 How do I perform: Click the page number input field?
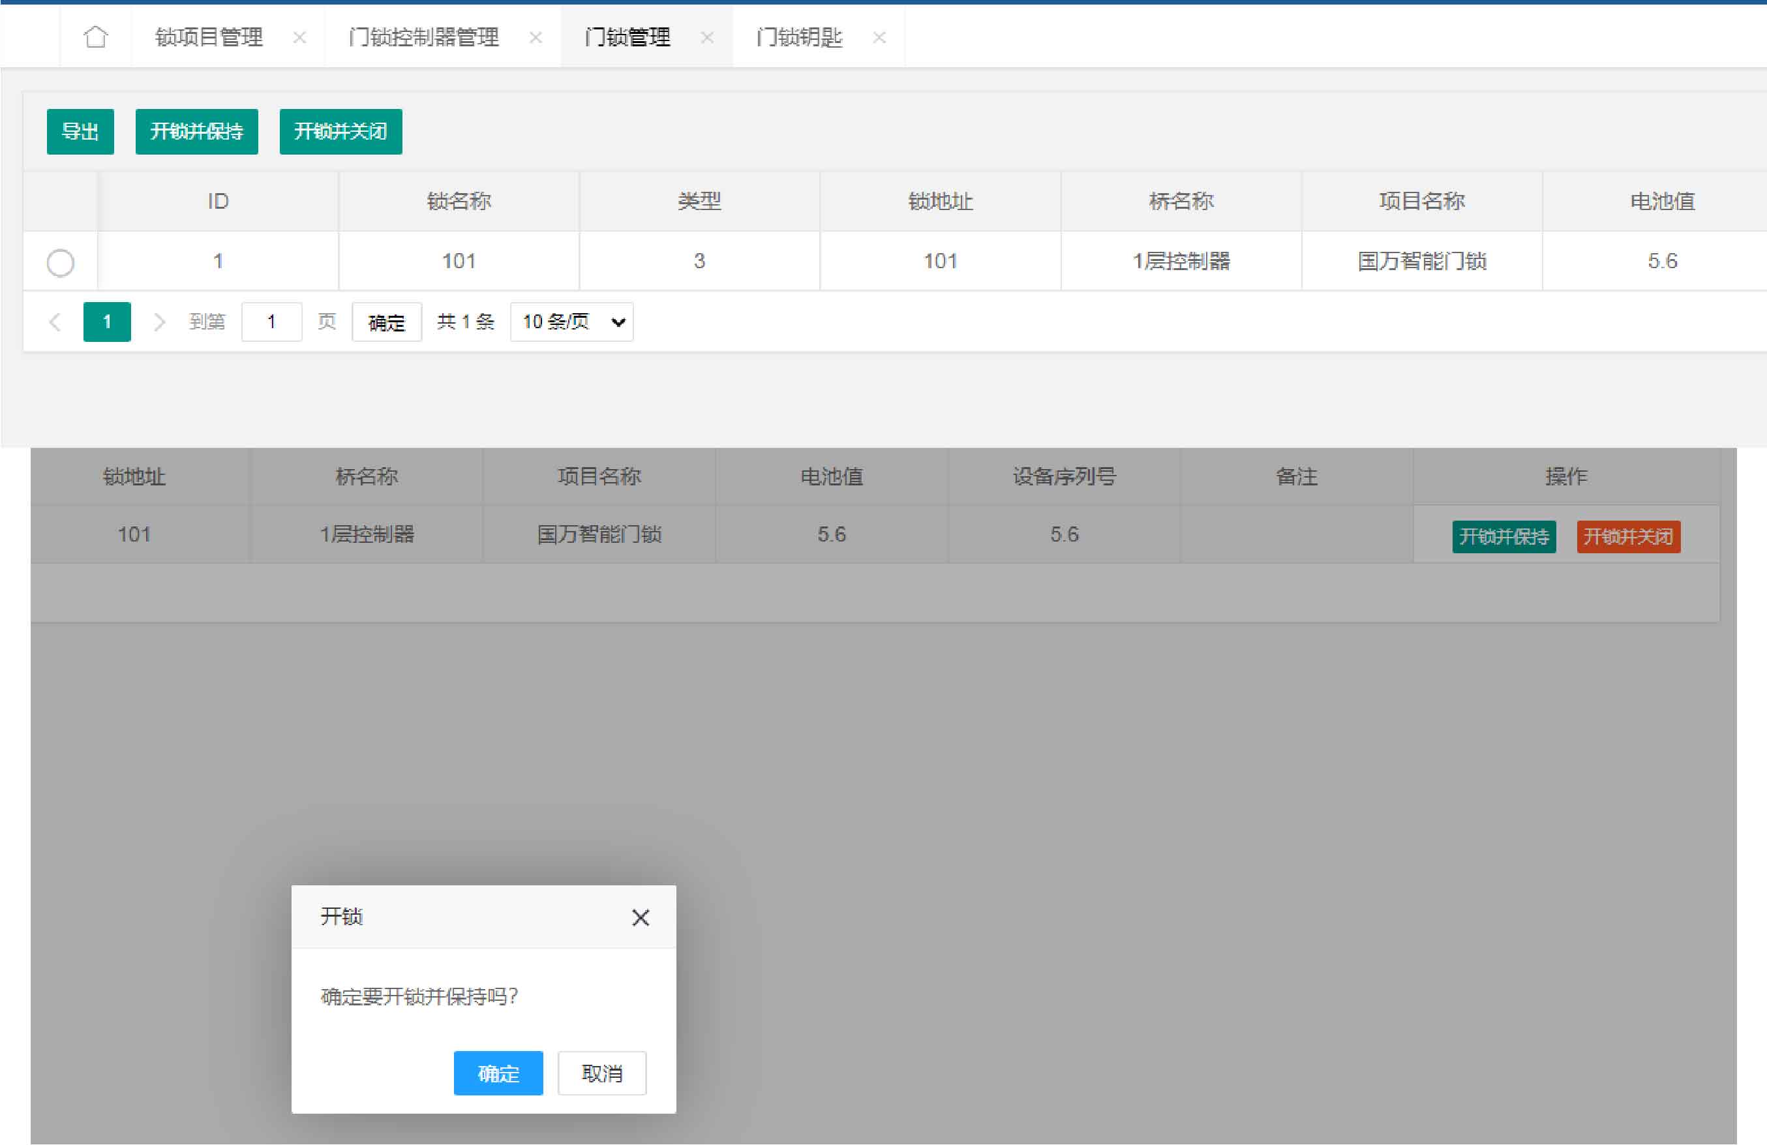(271, 322)
